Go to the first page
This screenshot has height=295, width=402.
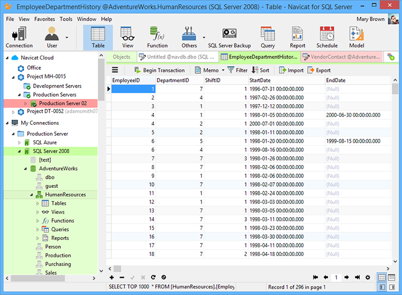(315, 277)
